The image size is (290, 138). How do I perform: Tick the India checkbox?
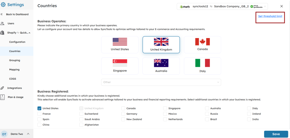pyautogui.click(x=249, y=119)
